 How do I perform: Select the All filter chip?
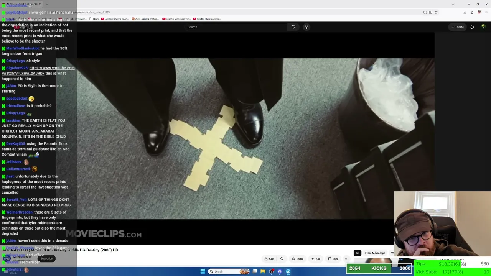point(357,253)
